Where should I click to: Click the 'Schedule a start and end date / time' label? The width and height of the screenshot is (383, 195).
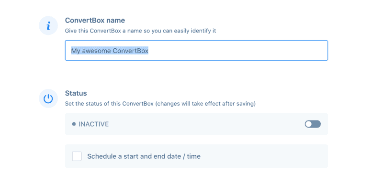[x=144, y=156]
